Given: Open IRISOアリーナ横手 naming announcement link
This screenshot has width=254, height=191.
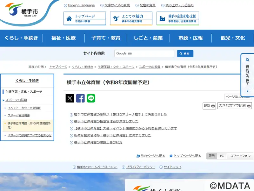Looking at the screenshot, I should pos(120,115).
